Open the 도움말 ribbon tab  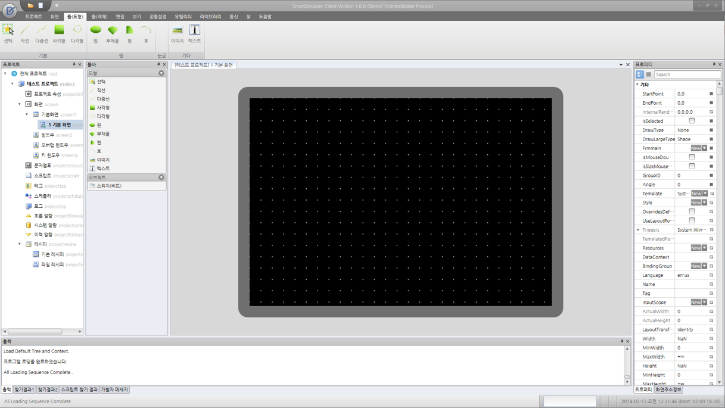[265, 17]
